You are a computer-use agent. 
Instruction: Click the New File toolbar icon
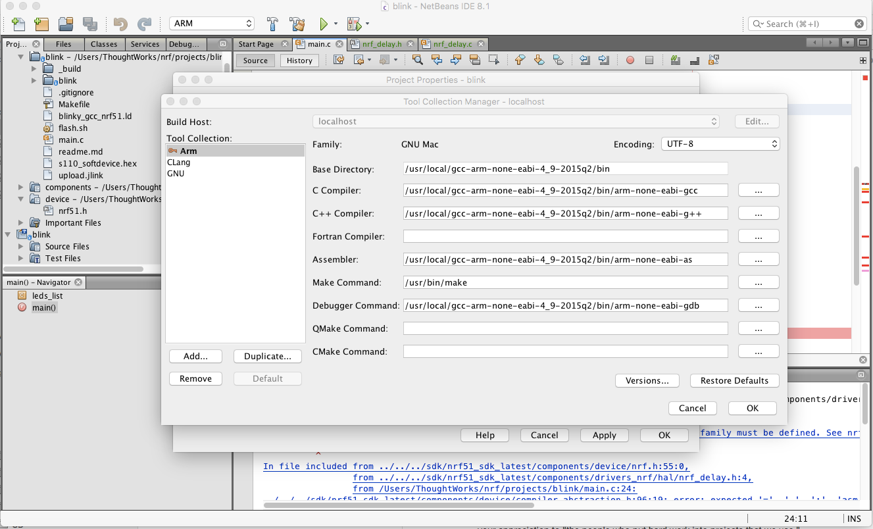[x=18, y=24]
